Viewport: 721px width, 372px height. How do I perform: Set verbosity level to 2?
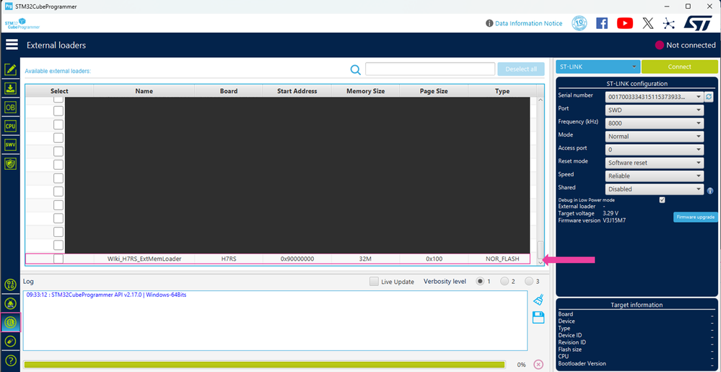click(x=504, y=281)
